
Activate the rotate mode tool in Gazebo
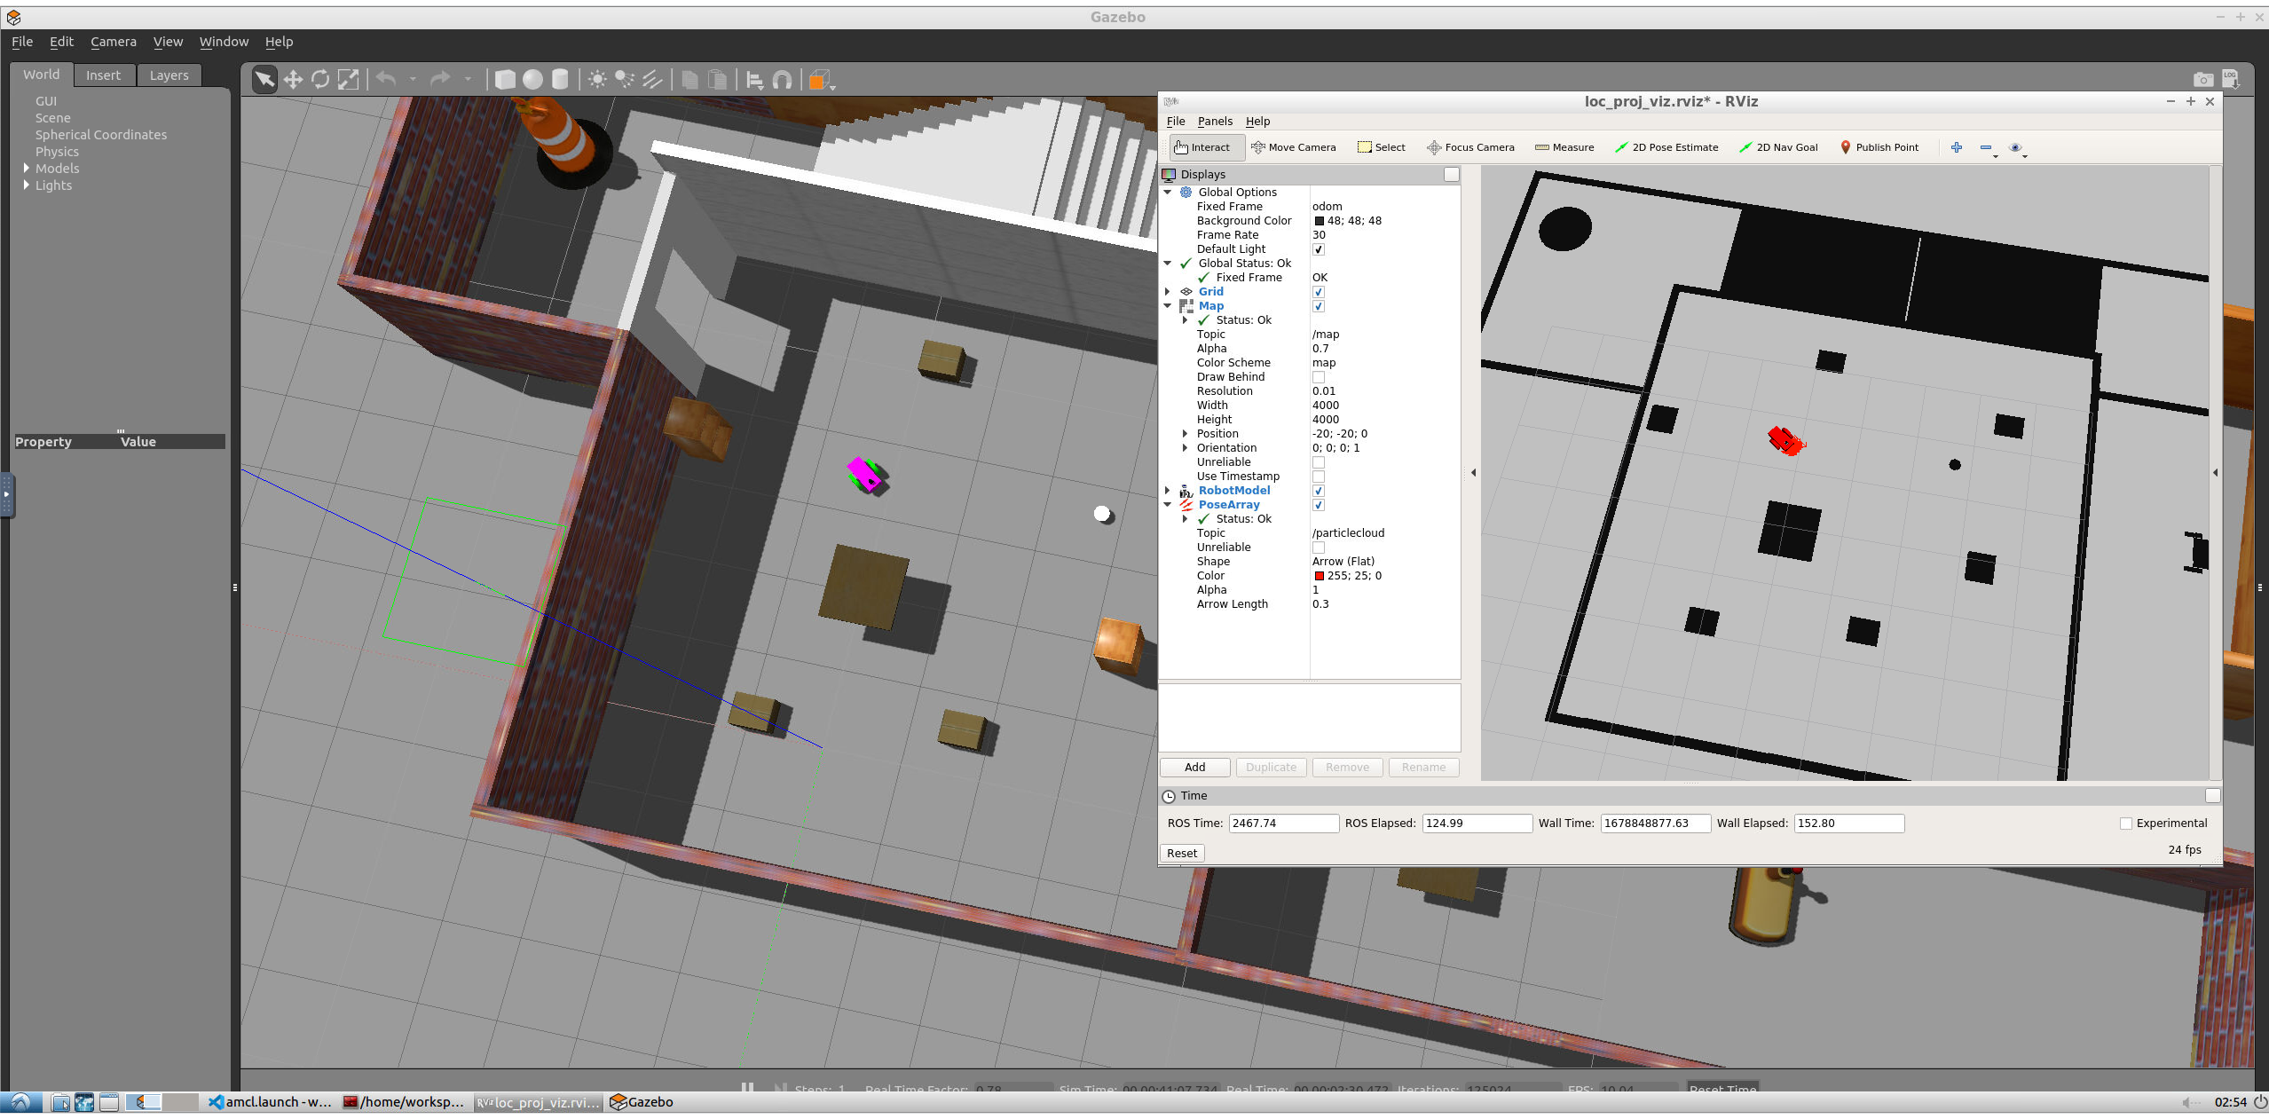[x=320, y=80]
